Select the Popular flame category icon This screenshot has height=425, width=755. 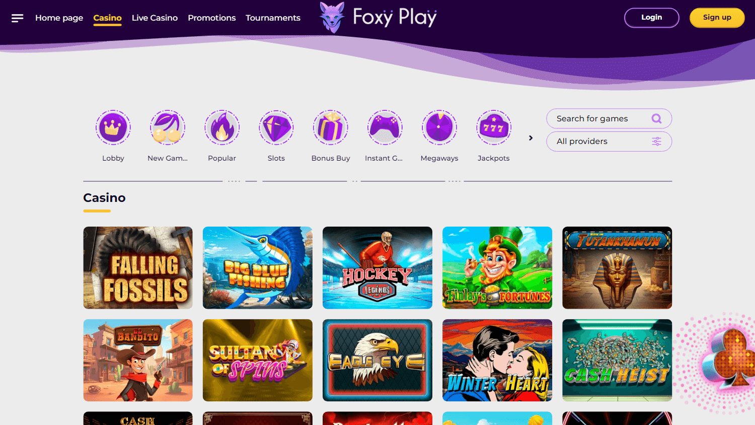[222, 127]
